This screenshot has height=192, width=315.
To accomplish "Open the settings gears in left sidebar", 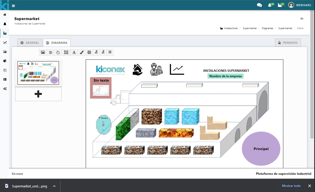I will tap(5, 89).
